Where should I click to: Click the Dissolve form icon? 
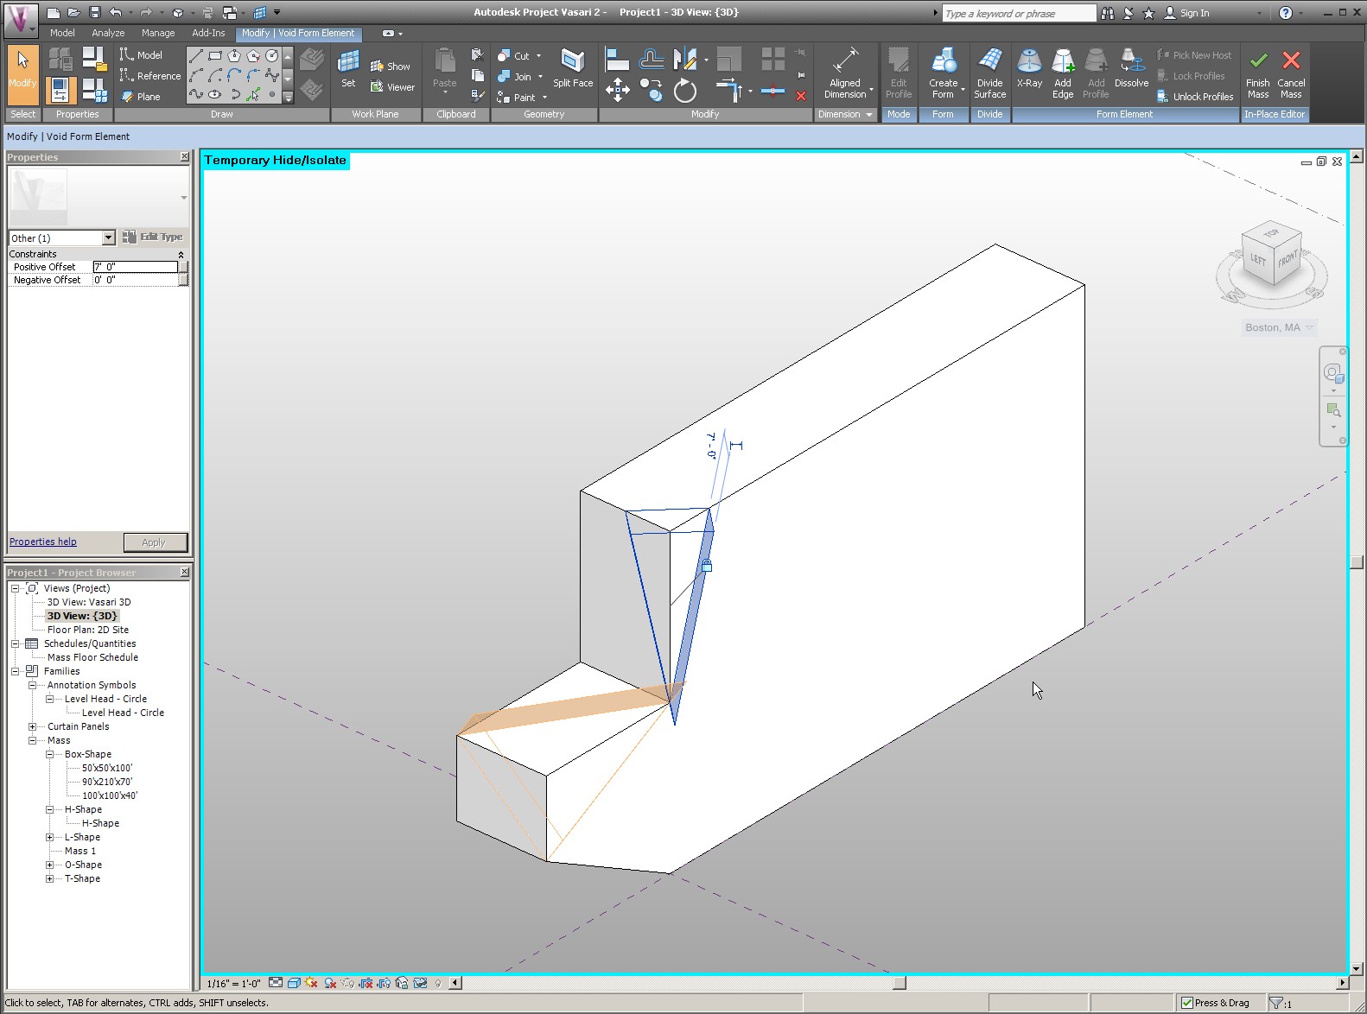point(1131,69)
